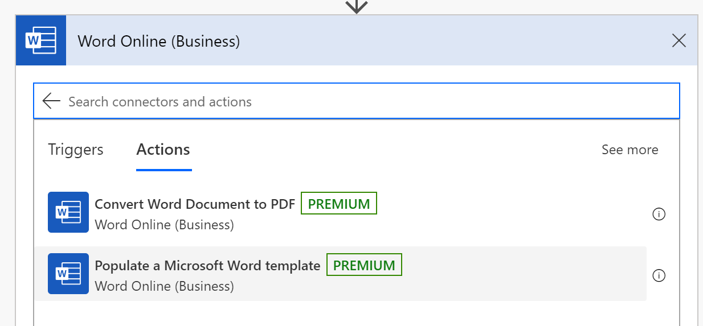703x326 pixels.
Task: Go back using the left arrow icon
Action: point(51,101)
